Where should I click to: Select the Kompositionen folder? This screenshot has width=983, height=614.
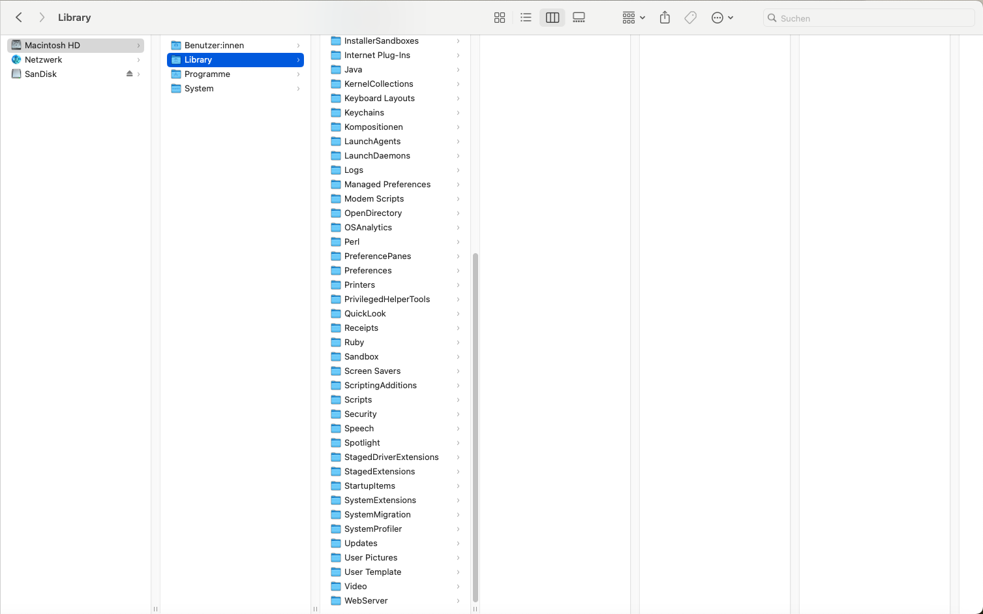(x=395, y=127)
